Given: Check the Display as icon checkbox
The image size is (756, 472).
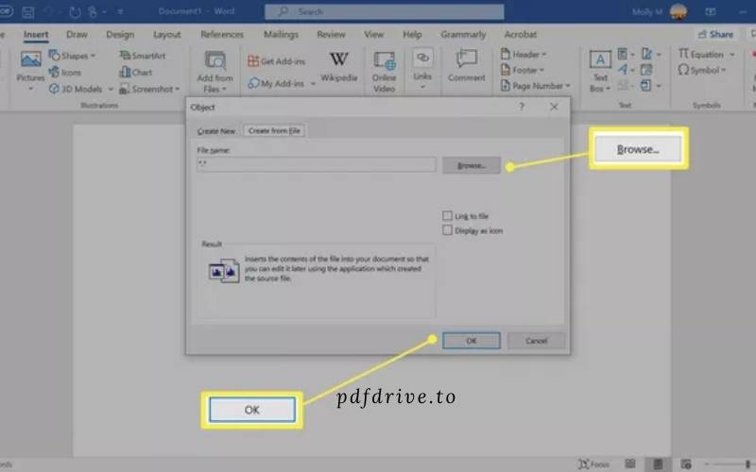Looking at the screenshot, I should pos(447,230).
